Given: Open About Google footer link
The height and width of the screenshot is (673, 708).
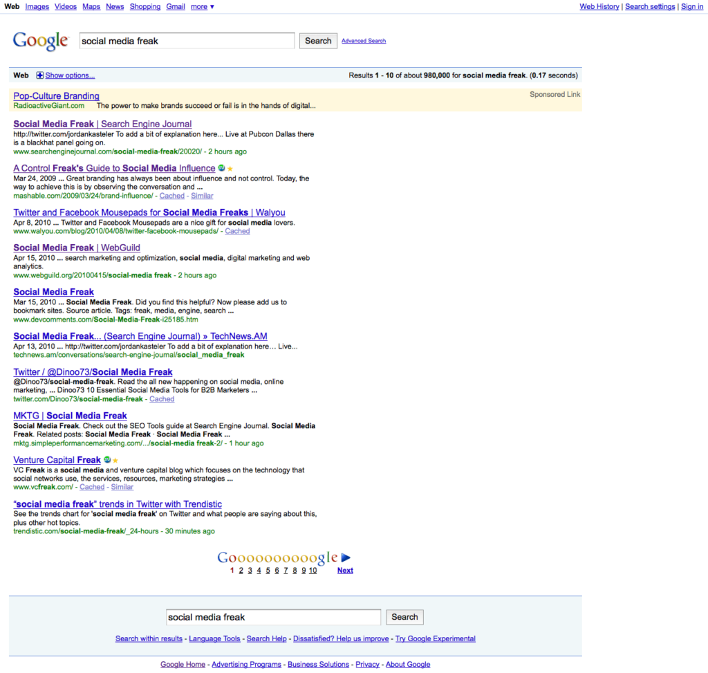Looking at the screenshot, I should [x=408, y=665].
